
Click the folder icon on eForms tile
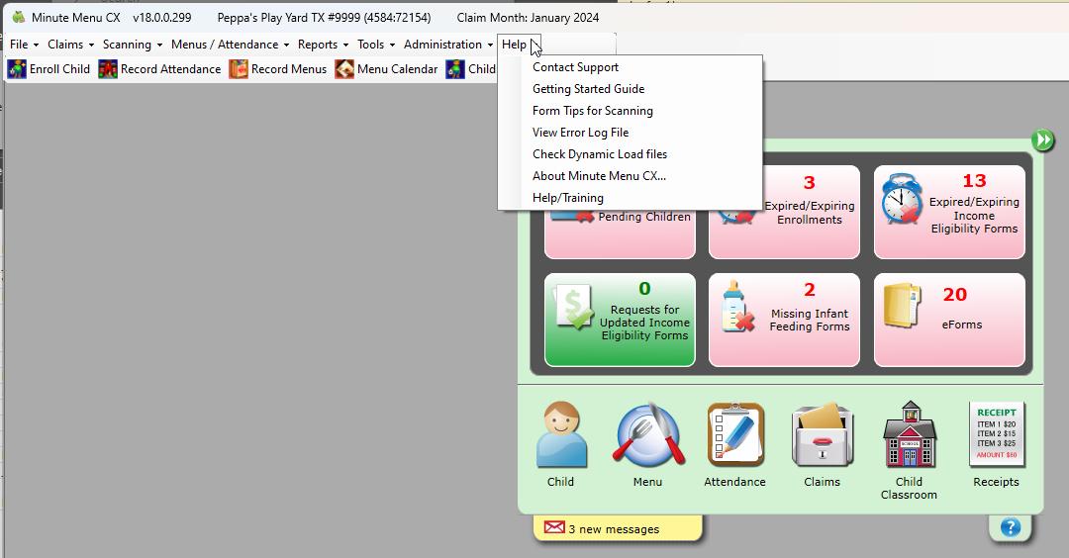click(902, 306)
